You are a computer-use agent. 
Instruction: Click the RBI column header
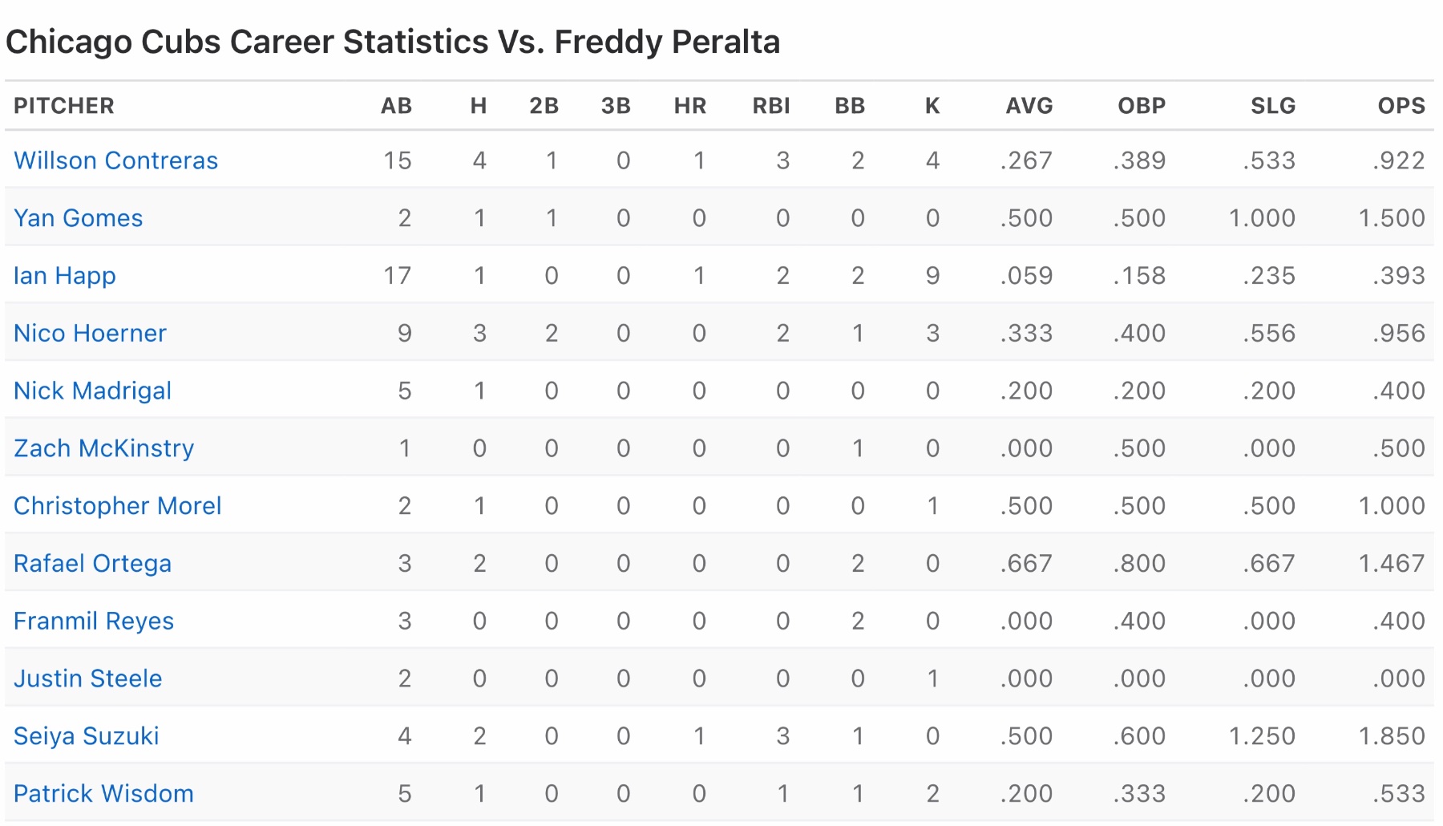point(770,106)
